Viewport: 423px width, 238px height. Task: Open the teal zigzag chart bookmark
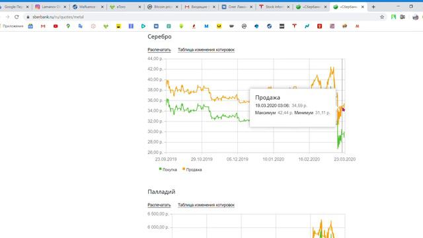pyautogui.click(x=307, y=26)
